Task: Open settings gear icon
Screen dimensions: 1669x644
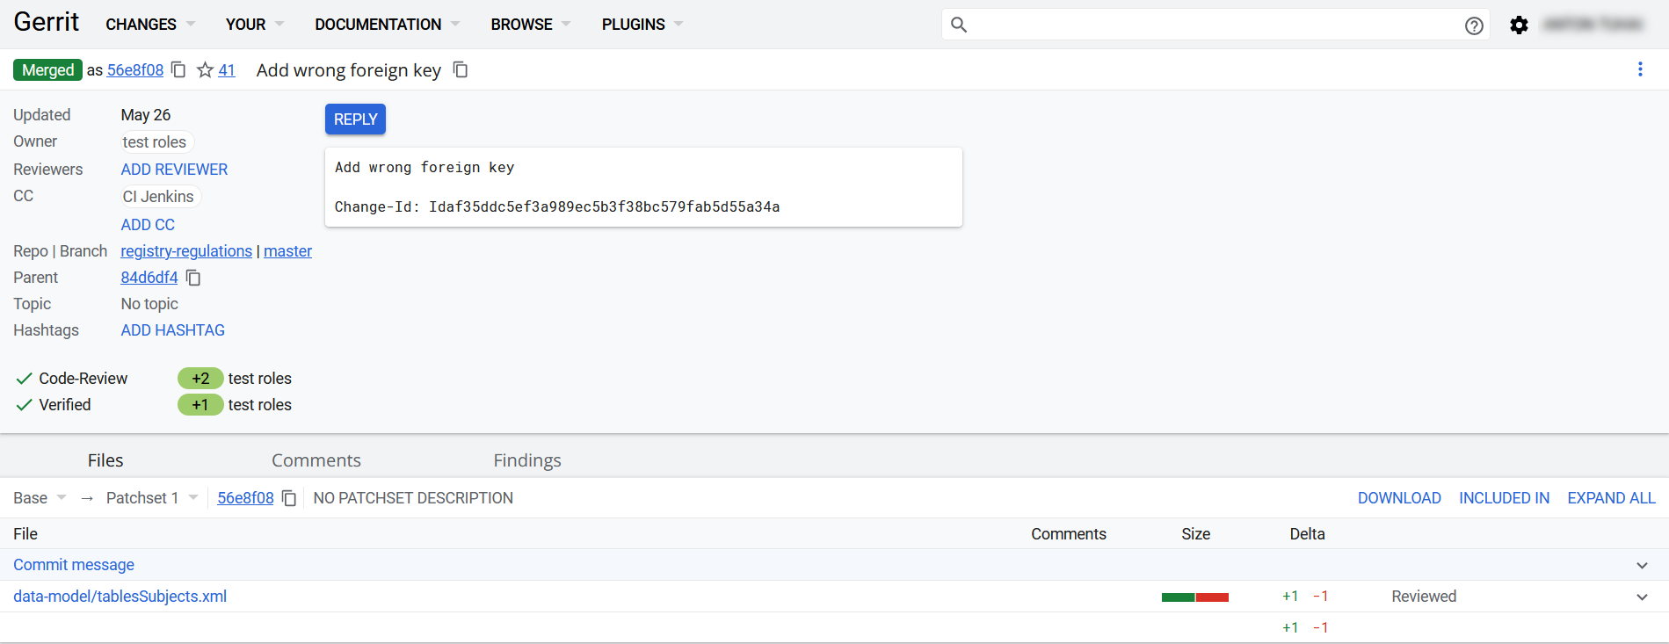Action: [1519, 25]
